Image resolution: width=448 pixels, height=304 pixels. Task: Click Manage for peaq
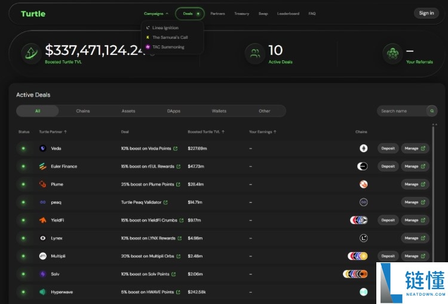[x=415, y=202]
